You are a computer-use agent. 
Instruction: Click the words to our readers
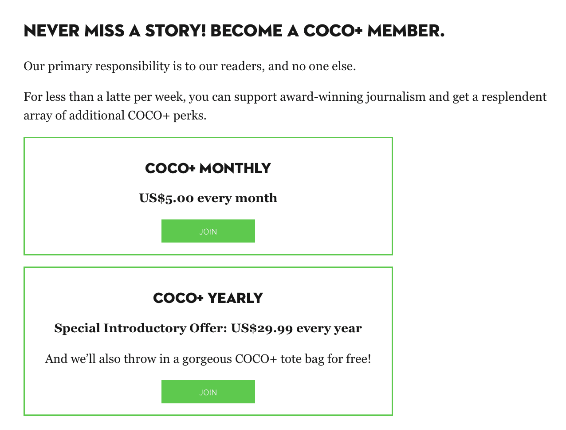point(223,66)
